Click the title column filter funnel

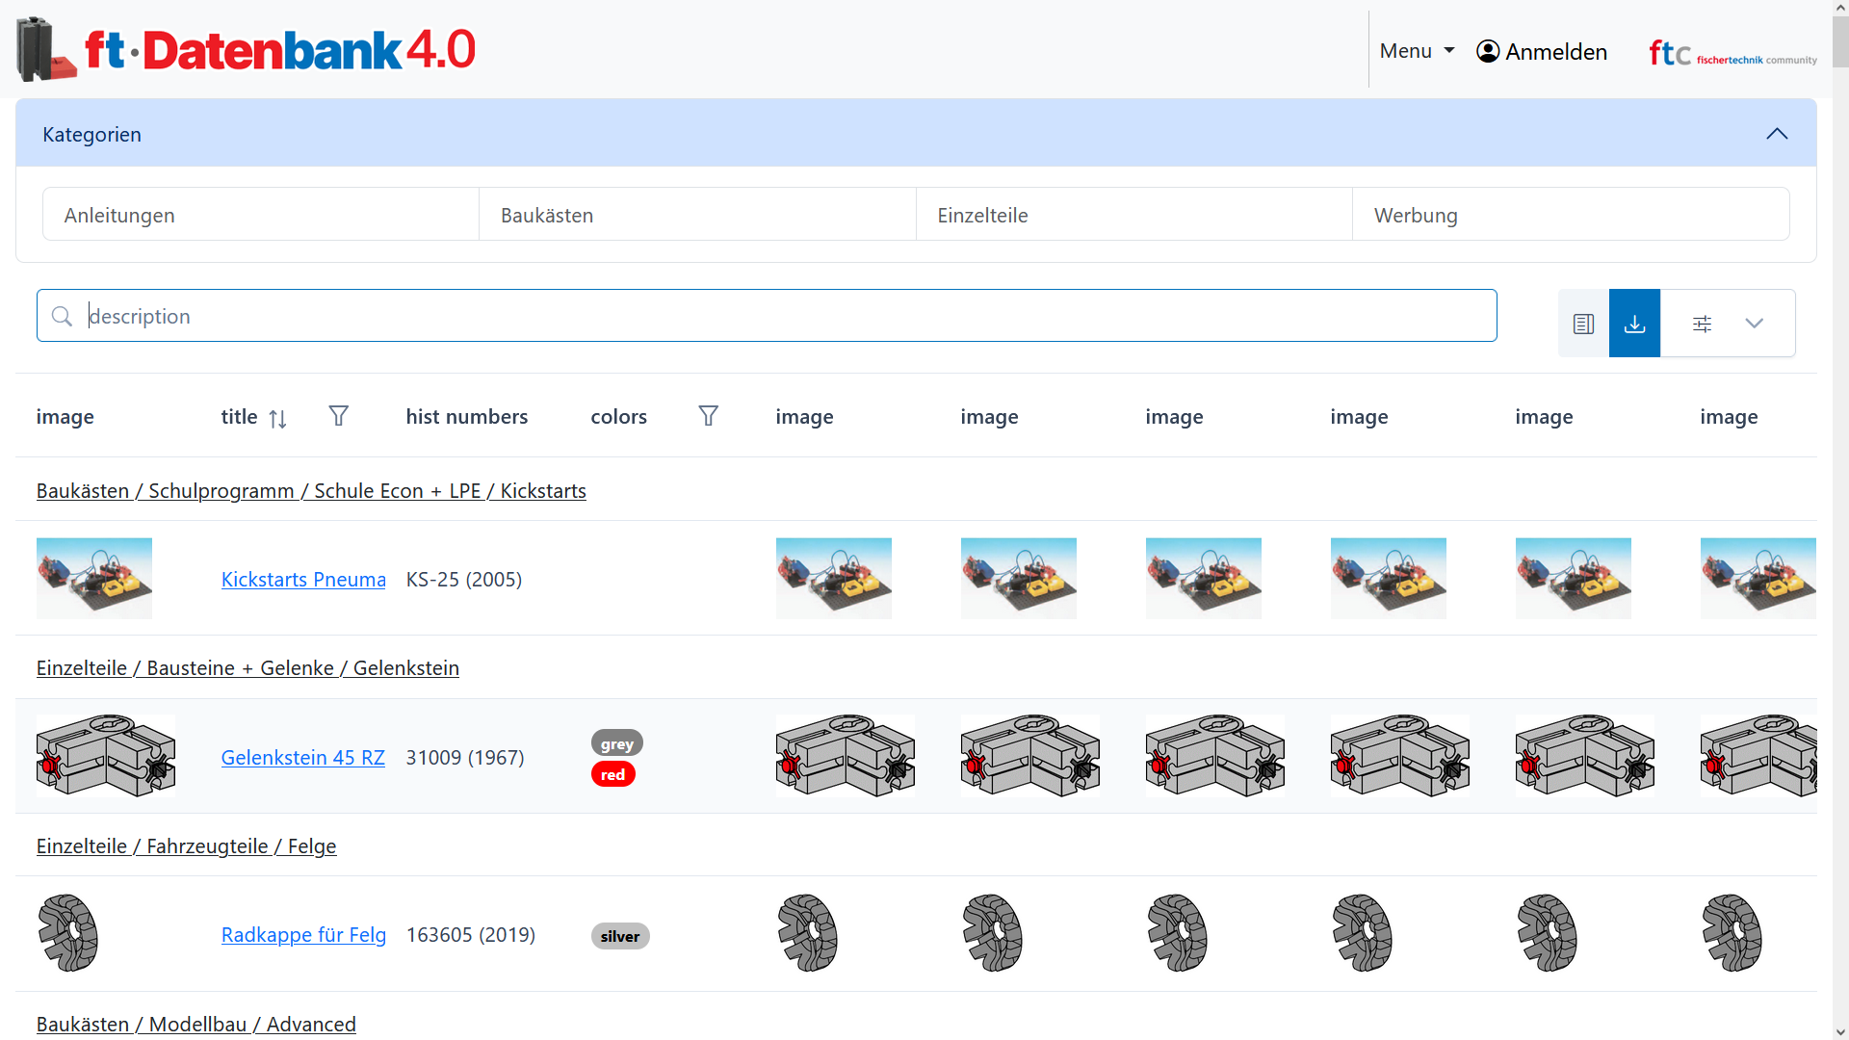[x=338, y=416]
